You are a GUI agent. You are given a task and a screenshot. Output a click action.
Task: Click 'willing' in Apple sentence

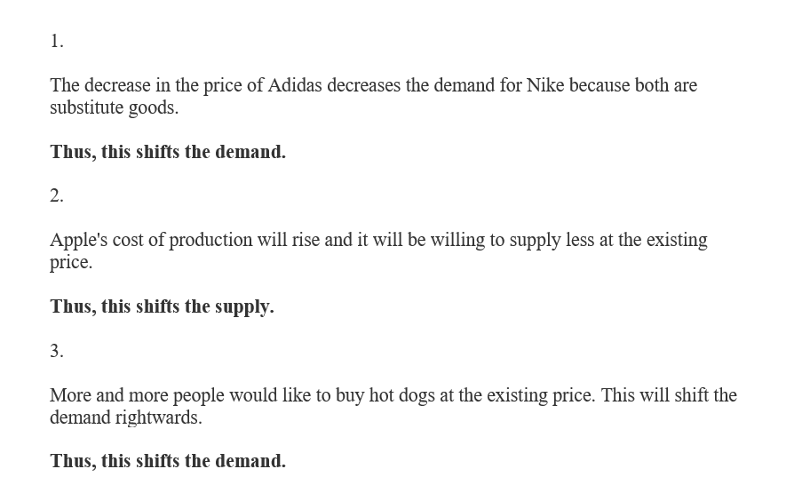pyautogui.click(x=457, y=240)
